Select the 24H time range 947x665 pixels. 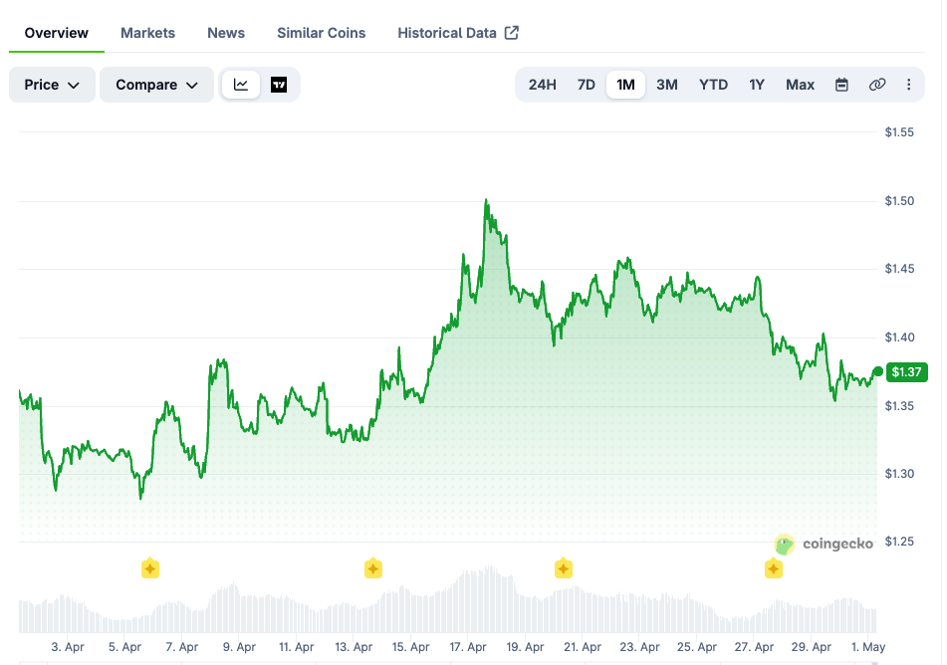coord(542,85)
